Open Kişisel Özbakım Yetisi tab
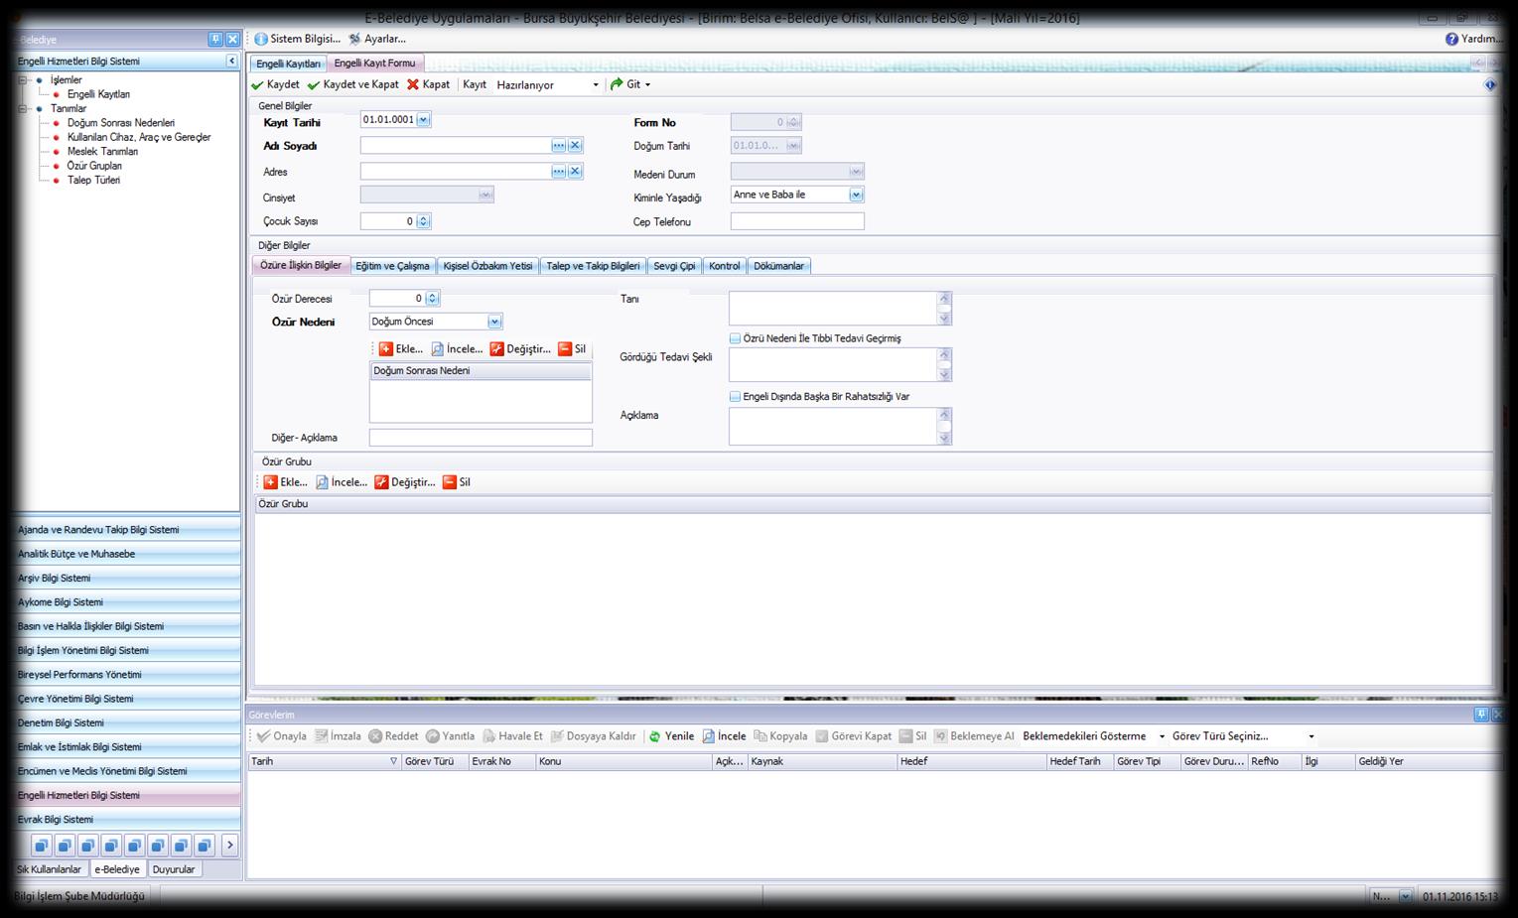This screenshot has height=918, width=1518. click(487, 266)
